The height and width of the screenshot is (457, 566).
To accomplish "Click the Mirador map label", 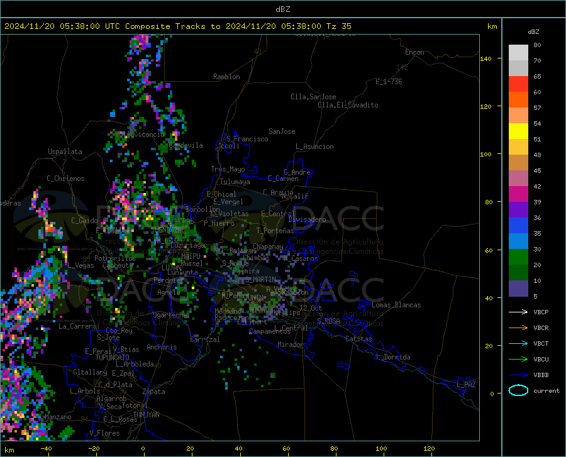I will pos(291,345).
